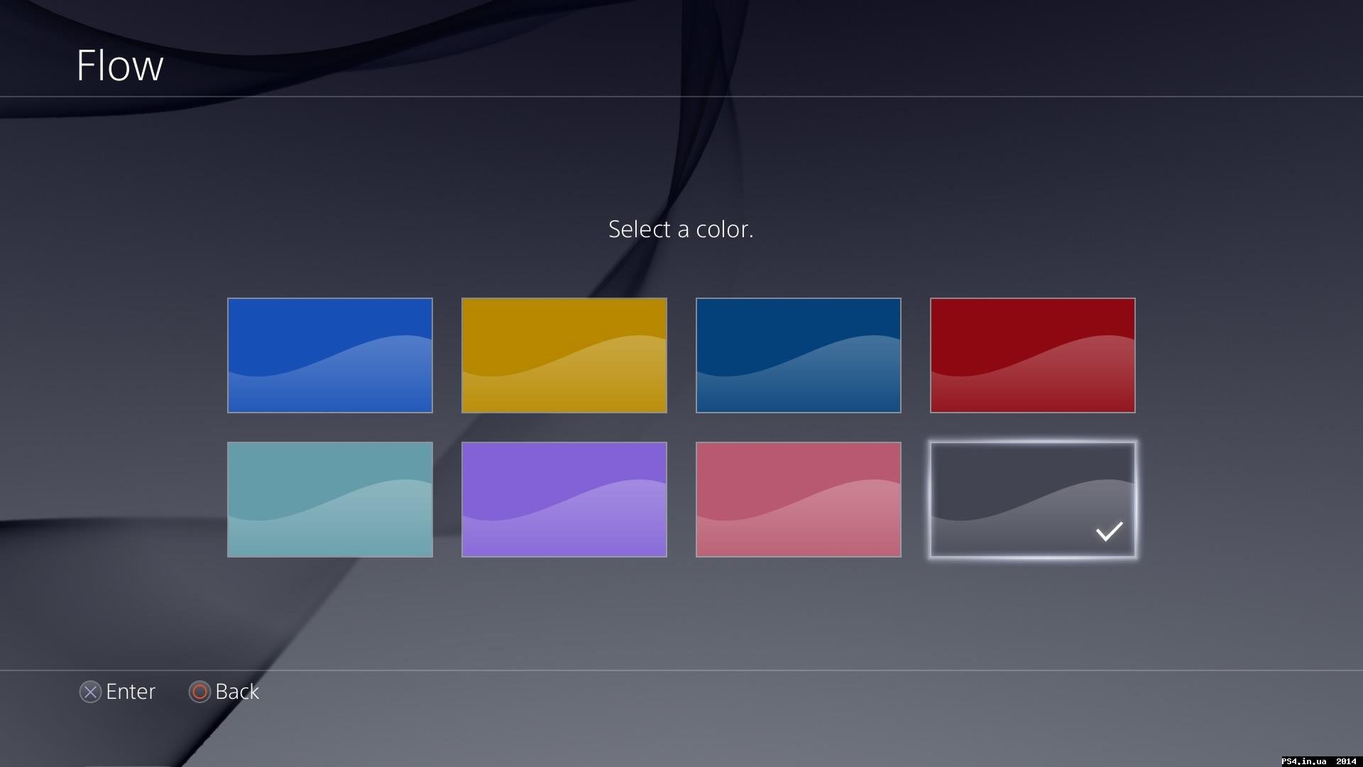Click the Flow title heading

tap(119, 65)
